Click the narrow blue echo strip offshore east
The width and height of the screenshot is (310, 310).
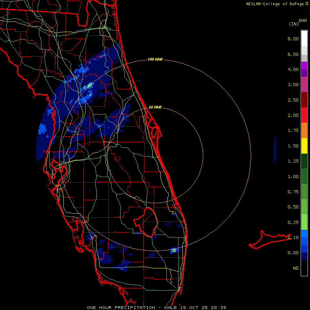coord(275,149)
